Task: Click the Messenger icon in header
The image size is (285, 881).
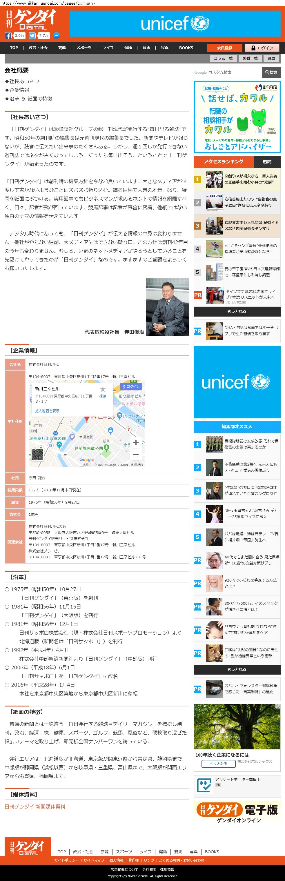Action: point(57,36)
